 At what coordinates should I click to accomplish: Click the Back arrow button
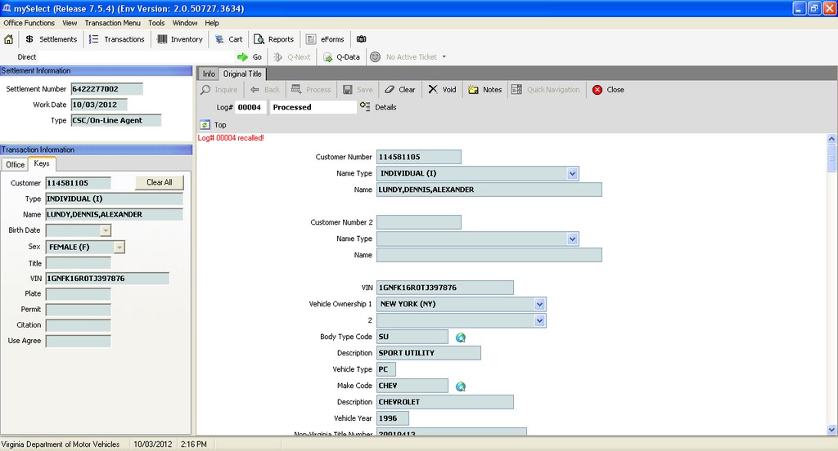pyautogui.click(x=265, y=90)
